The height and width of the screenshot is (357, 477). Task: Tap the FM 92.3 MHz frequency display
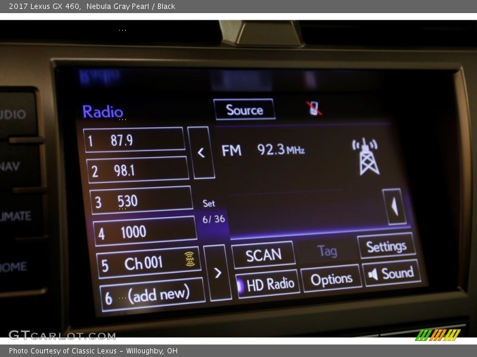(263, 150)
